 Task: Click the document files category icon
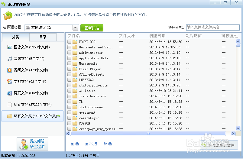tap(10, 82)
